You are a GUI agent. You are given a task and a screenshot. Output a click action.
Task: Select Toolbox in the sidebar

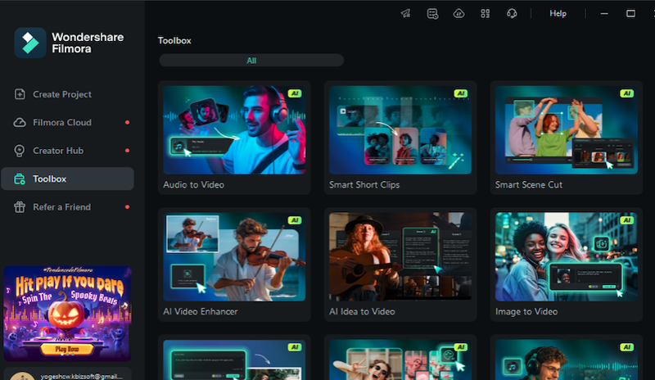click(x=49, y=179)
